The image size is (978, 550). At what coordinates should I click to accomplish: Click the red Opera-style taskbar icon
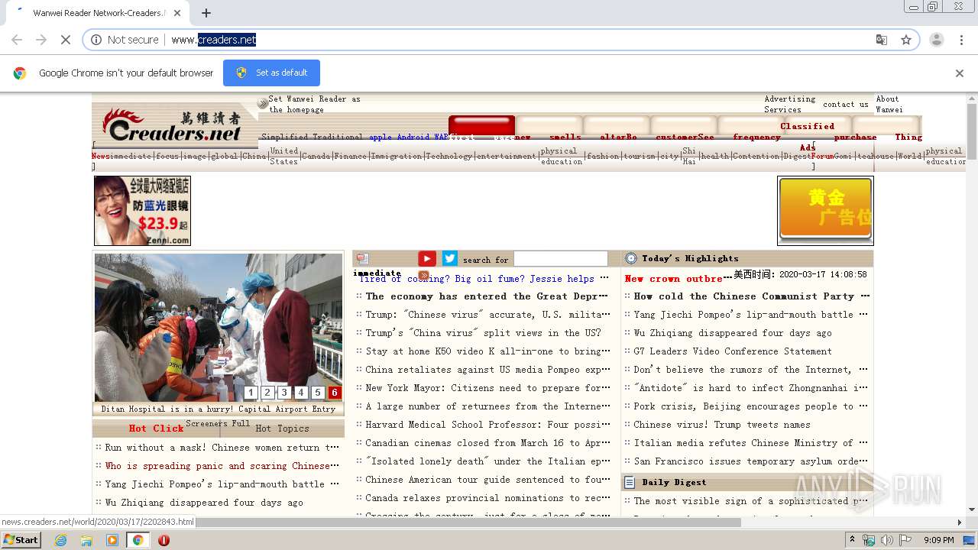tap(164, 540)
